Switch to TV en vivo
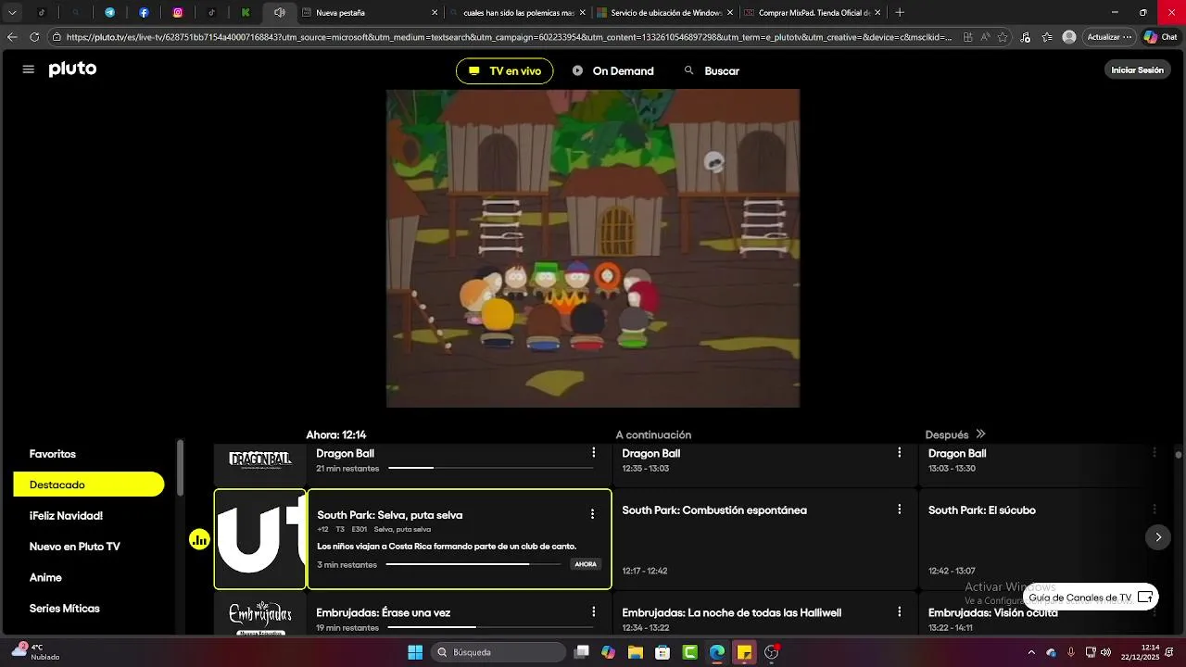The height and width of the screenshot is (667, 1186). [x=504, y=71]
